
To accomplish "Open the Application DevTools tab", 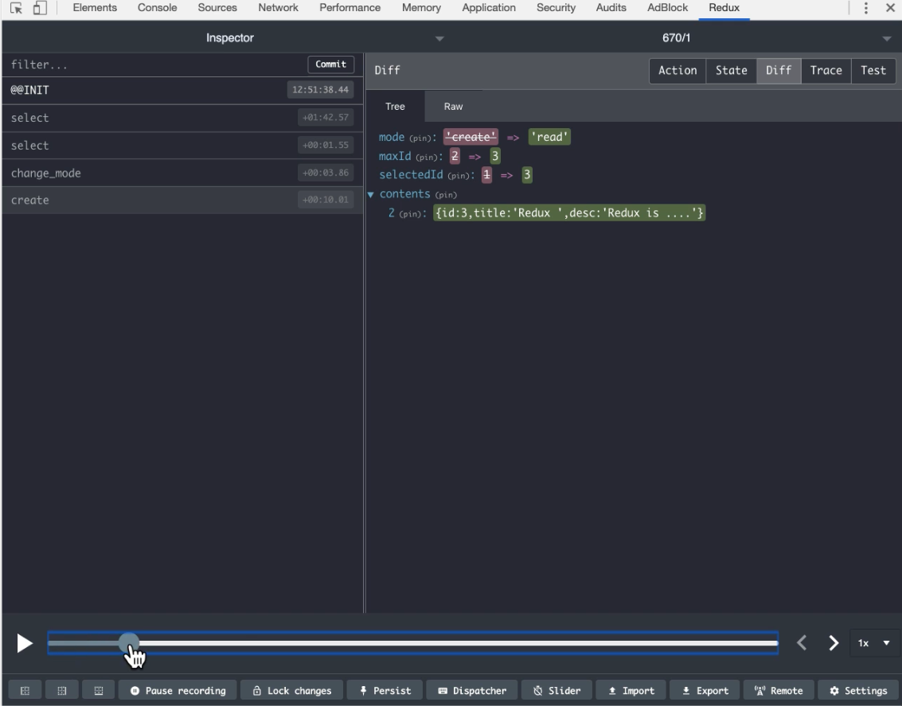I will pyautogui.click(x=488, y=8).
